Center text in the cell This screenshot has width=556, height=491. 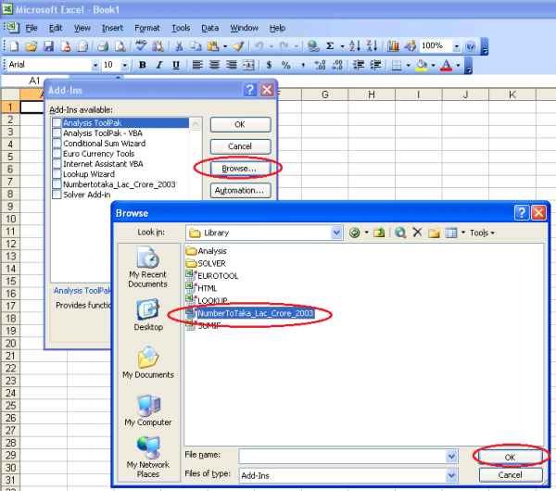pos(214,65)
